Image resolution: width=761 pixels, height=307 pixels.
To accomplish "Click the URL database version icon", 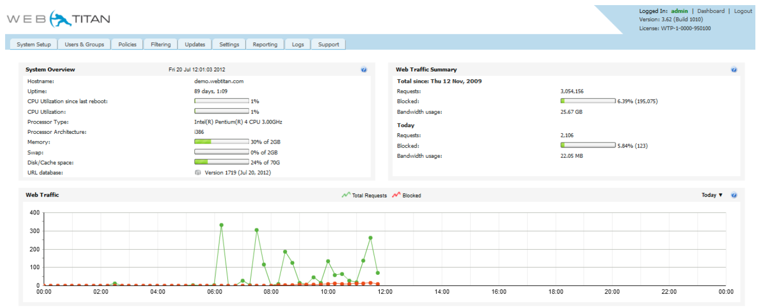I will [x=198, y=173].
